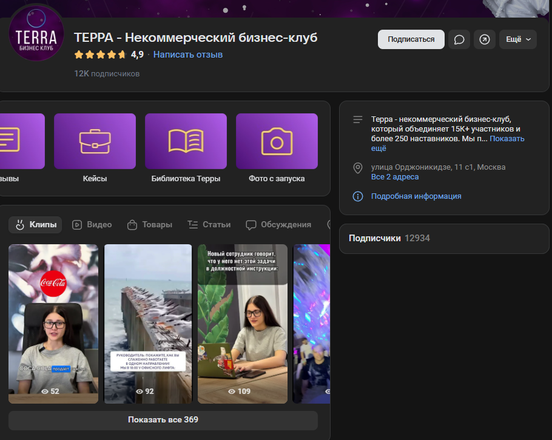This screenshot has height=440, width=552.
Task: Switch to the Товары tab
Action: click(150, 225)
